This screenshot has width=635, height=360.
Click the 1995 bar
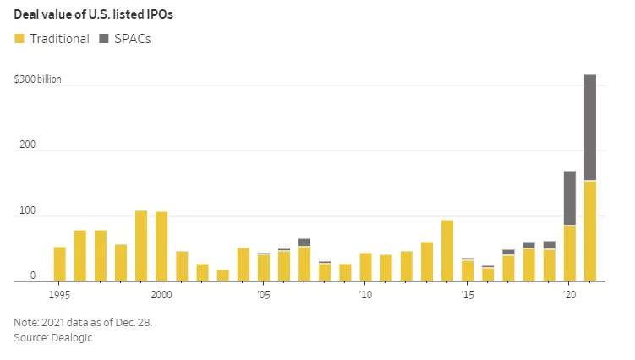tap(60, 264)
